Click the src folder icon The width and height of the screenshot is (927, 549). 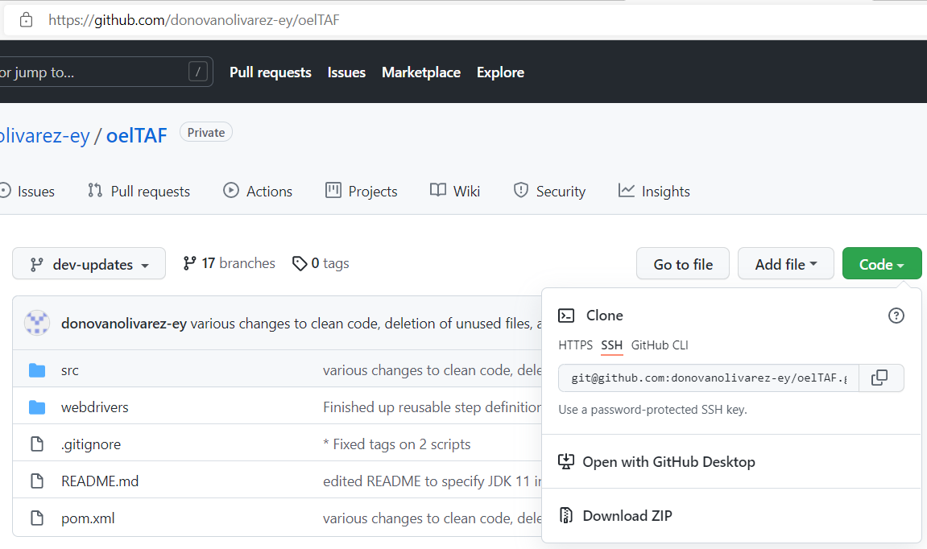(37, 370)
